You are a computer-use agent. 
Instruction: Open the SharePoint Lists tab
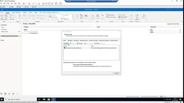coord(84,41)
